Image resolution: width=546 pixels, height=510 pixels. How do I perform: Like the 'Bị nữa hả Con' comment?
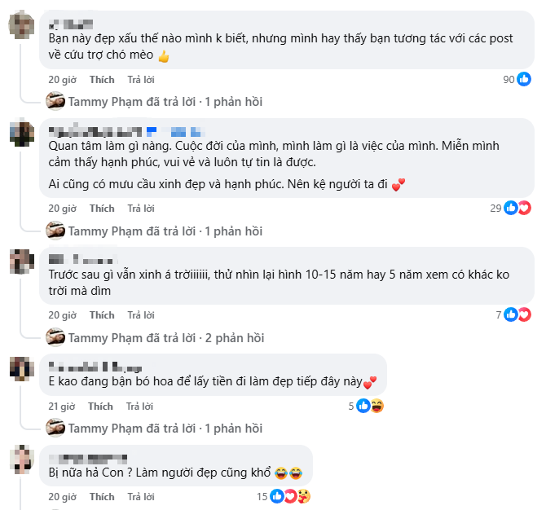pos(102,496)
